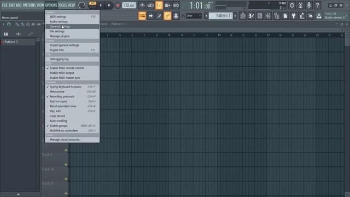
Task: Click the one-click audio recording microphone icon
Action: coord(309,5)
